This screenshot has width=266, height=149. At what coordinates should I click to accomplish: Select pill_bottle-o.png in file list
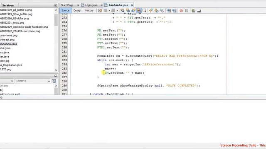pos(16,10)
